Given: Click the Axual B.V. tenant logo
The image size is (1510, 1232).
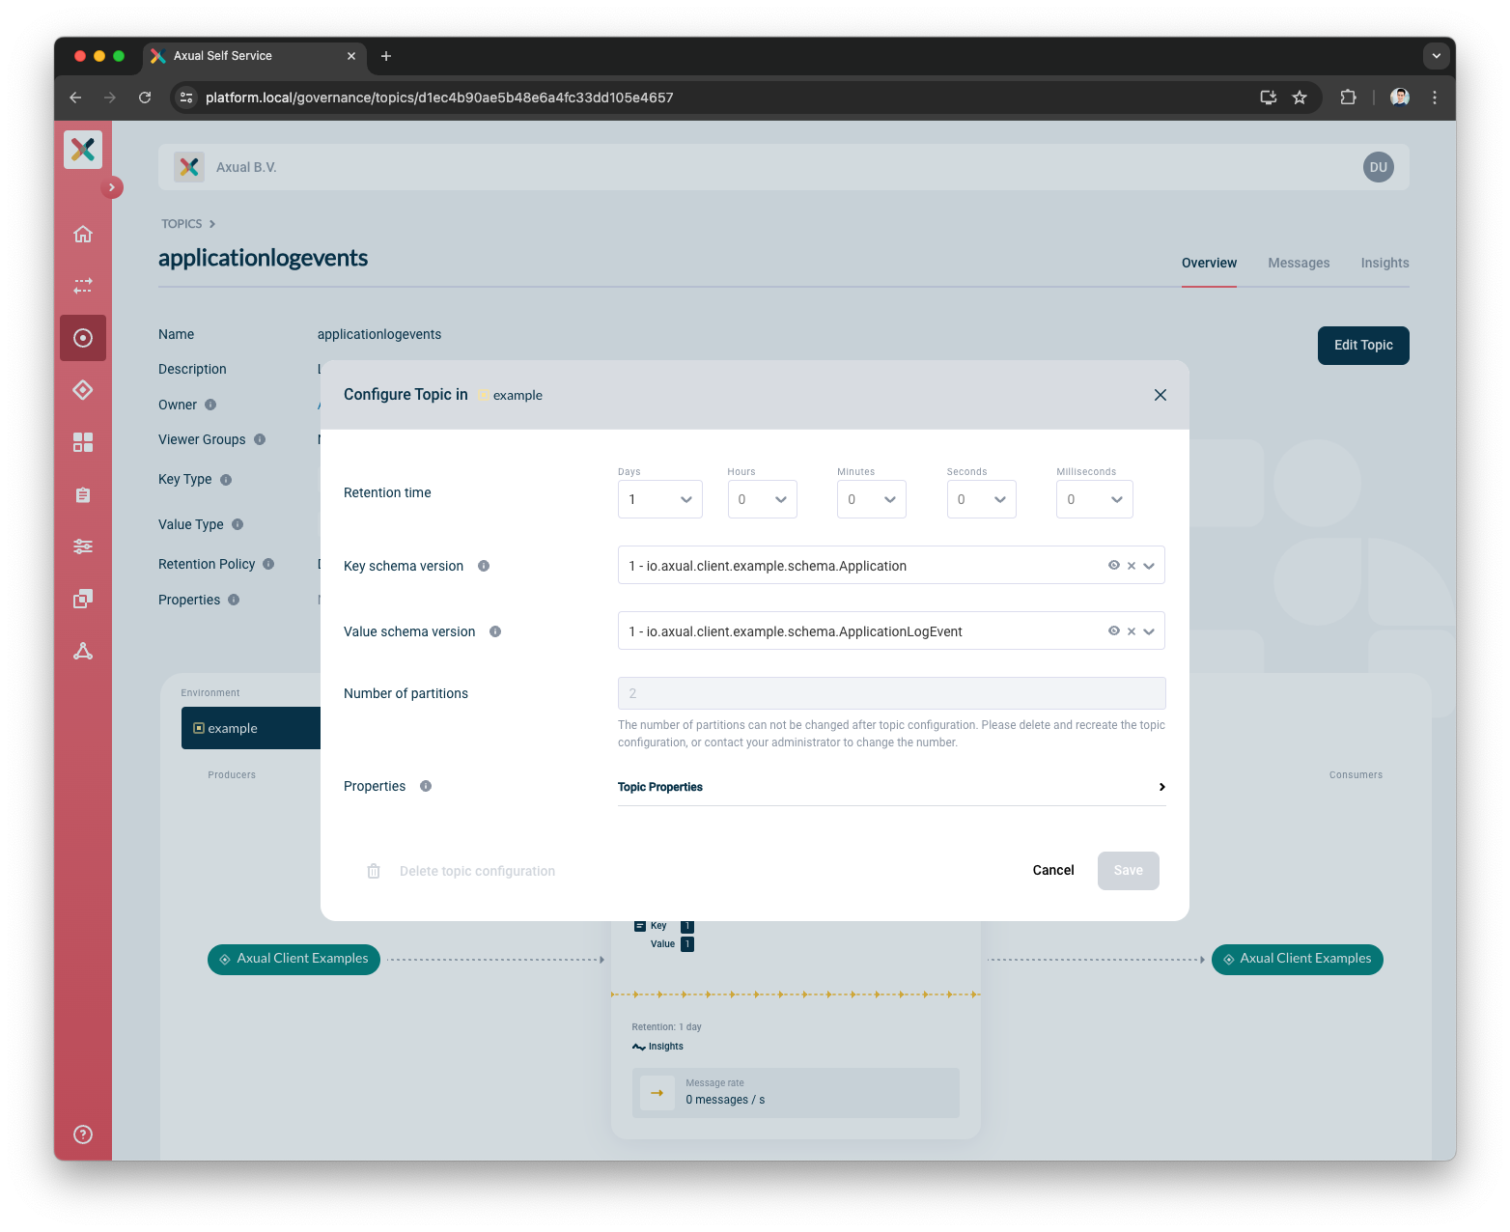Looking at the screenshot, I should point(189,167).
